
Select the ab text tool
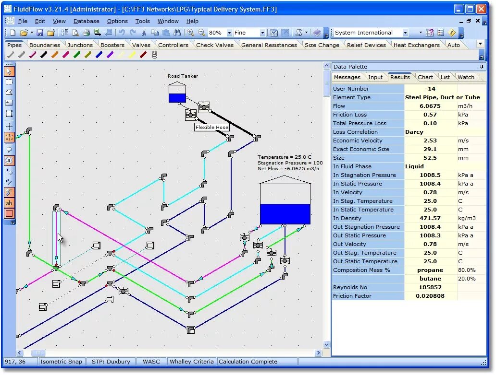tap(9, 203)
